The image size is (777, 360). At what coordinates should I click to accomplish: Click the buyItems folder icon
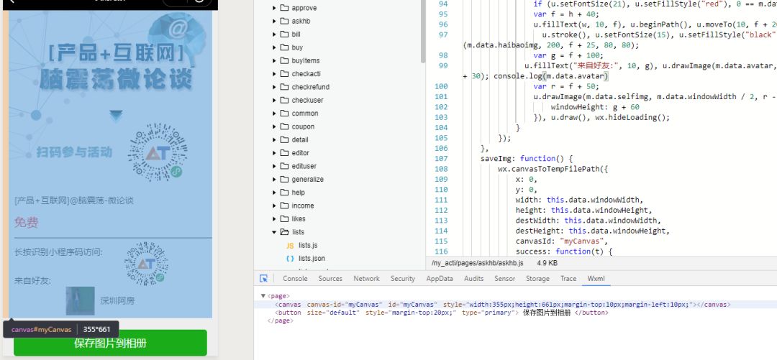pyautogui.click(x=284, y=60)
